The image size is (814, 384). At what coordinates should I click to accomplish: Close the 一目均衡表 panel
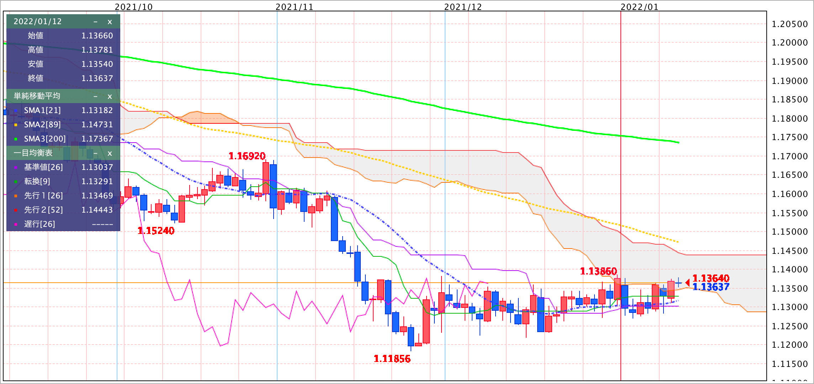click(x=110, y=153)
